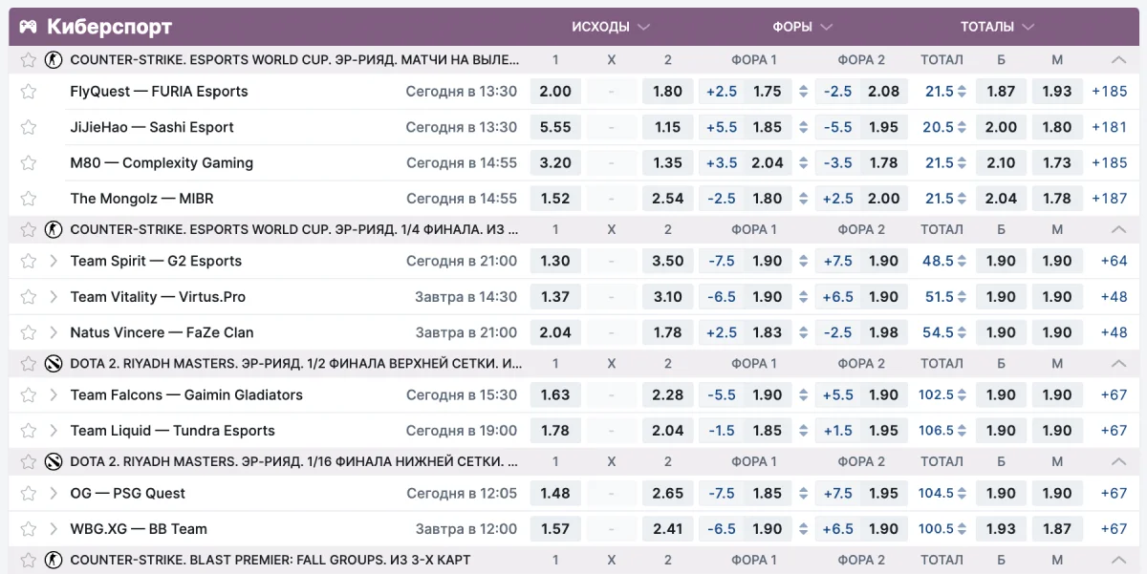Change handicap stepper in JiJieHao — Sashi row
Viewport: 1147px width, 574px height.
pos(803,127)
